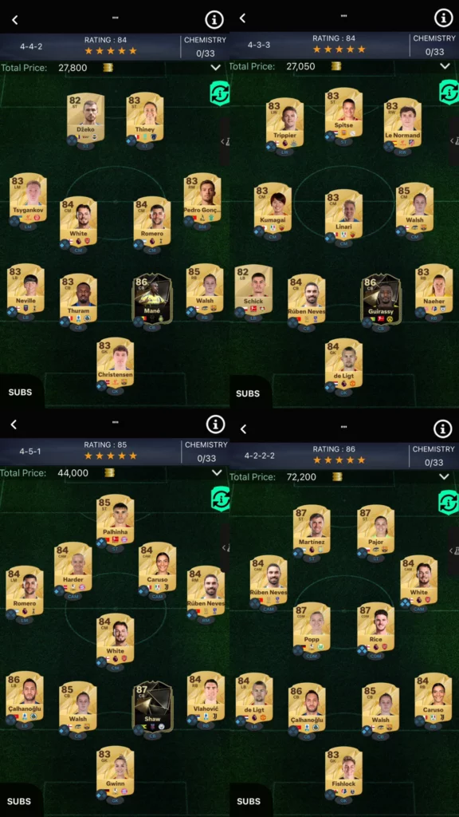
Task: Open the SUBS tab in the 4-2-2-2 squad
Action: [249, 801]
